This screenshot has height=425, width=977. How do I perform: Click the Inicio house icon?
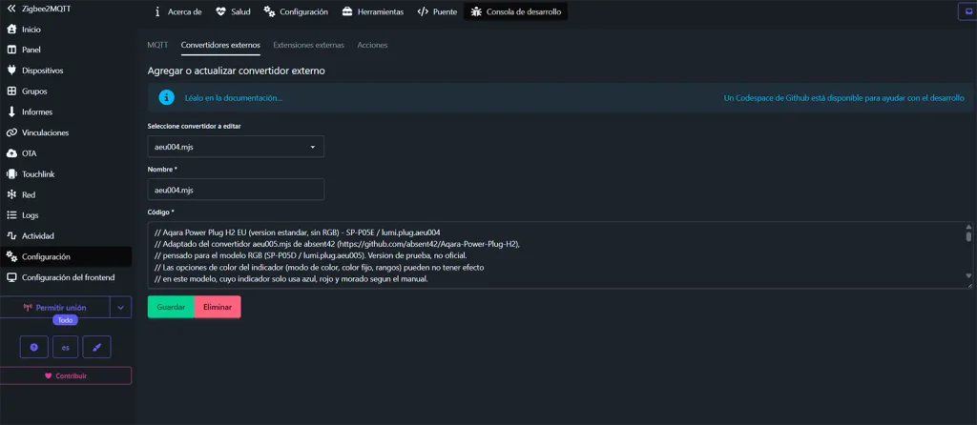[x=11, y=30]
